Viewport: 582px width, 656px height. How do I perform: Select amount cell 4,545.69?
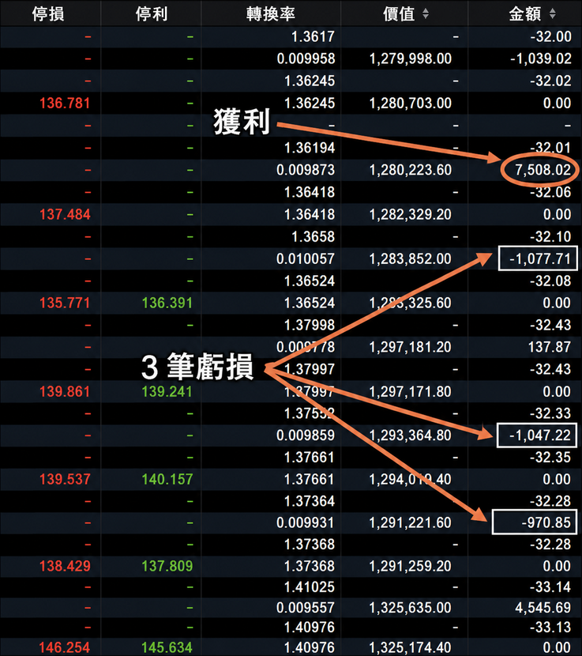543,607
